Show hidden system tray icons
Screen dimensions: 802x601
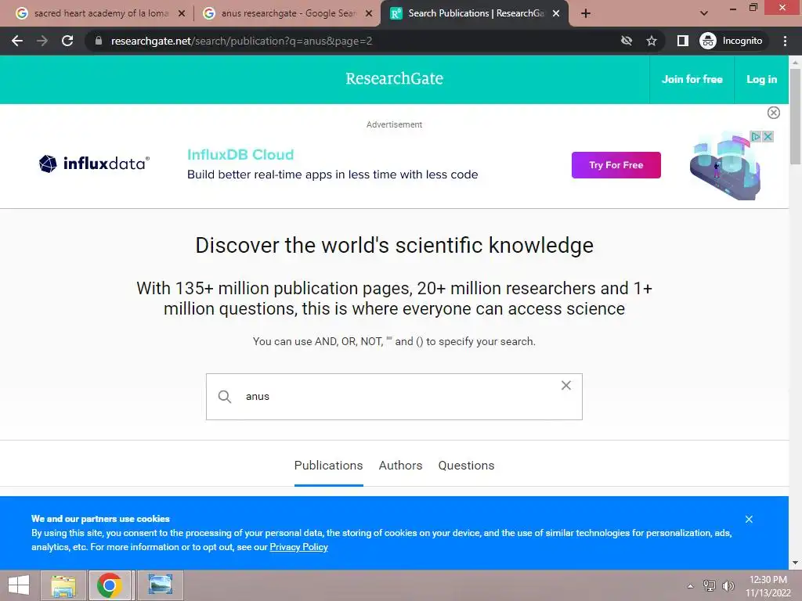coord(691,586)
